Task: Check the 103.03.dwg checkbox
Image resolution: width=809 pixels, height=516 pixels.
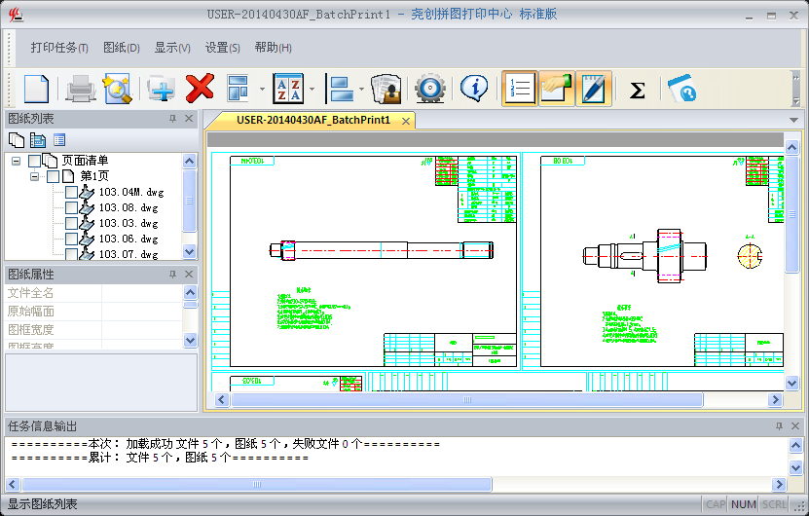Action: pos(72,223)
